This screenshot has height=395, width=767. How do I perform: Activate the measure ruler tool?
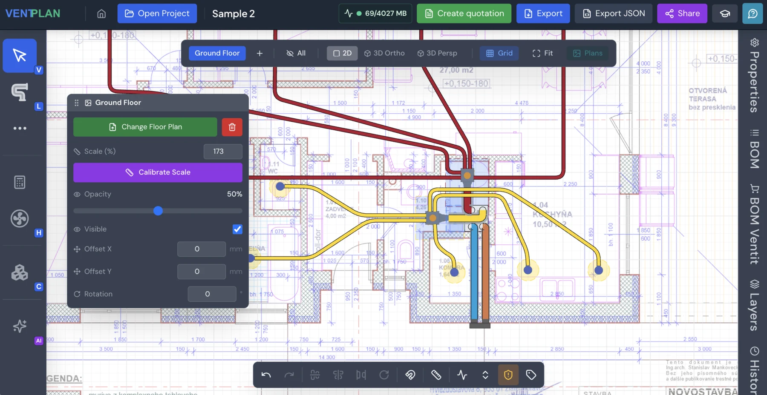436,375
